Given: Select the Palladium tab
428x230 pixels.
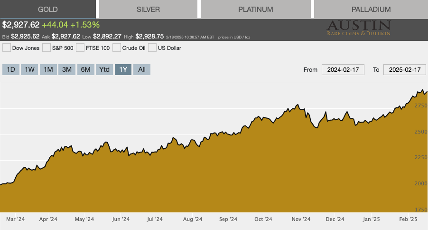Looking at the screenshot, I should click(x=371, y=10).
